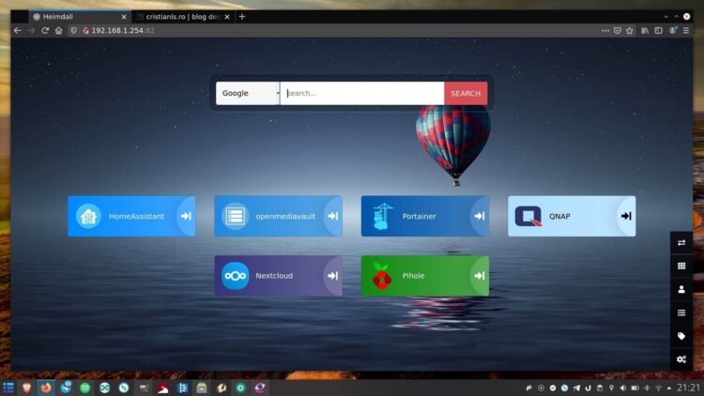Open the Nextcloud tile arrow link

pos(332,276)
